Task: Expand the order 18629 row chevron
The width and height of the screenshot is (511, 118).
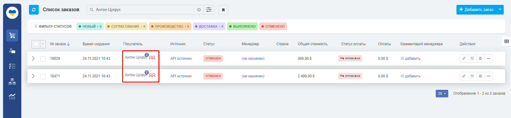Action: pos(33,59)
